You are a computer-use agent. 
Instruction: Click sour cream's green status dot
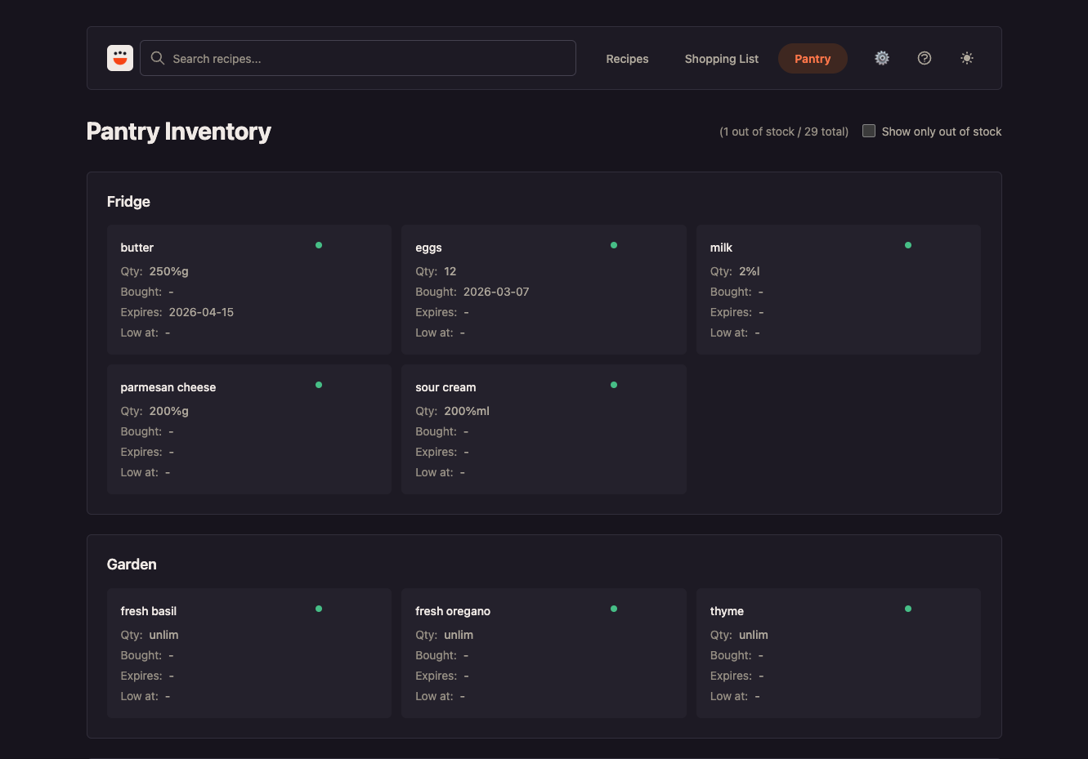[614, 385]
